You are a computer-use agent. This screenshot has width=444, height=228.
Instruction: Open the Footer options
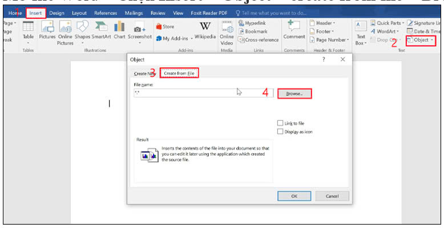point(322,31)
